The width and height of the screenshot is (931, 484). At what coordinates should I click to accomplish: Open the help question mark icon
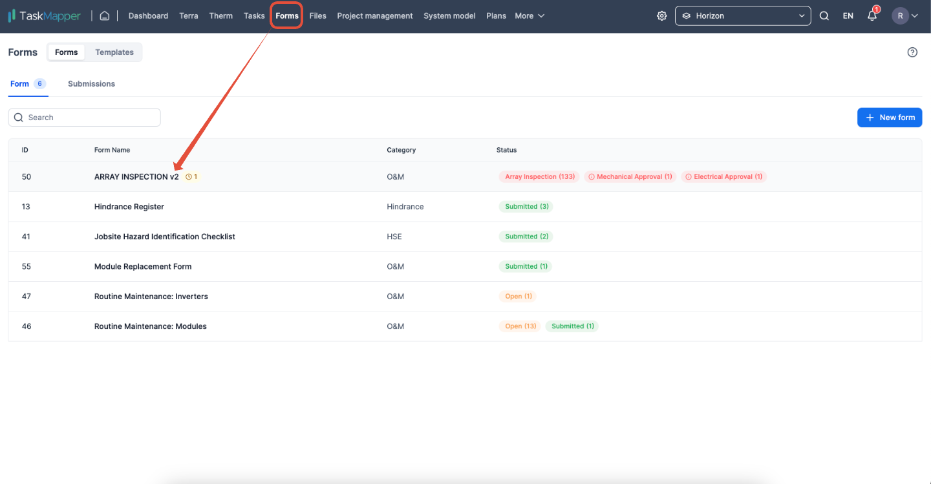pos(912,52)
